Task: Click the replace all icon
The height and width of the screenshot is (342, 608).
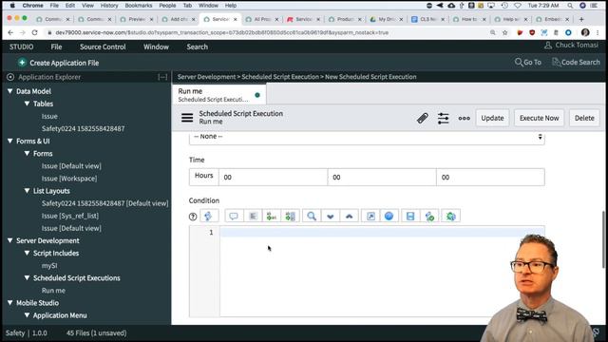Action: [x=290, y=216]
